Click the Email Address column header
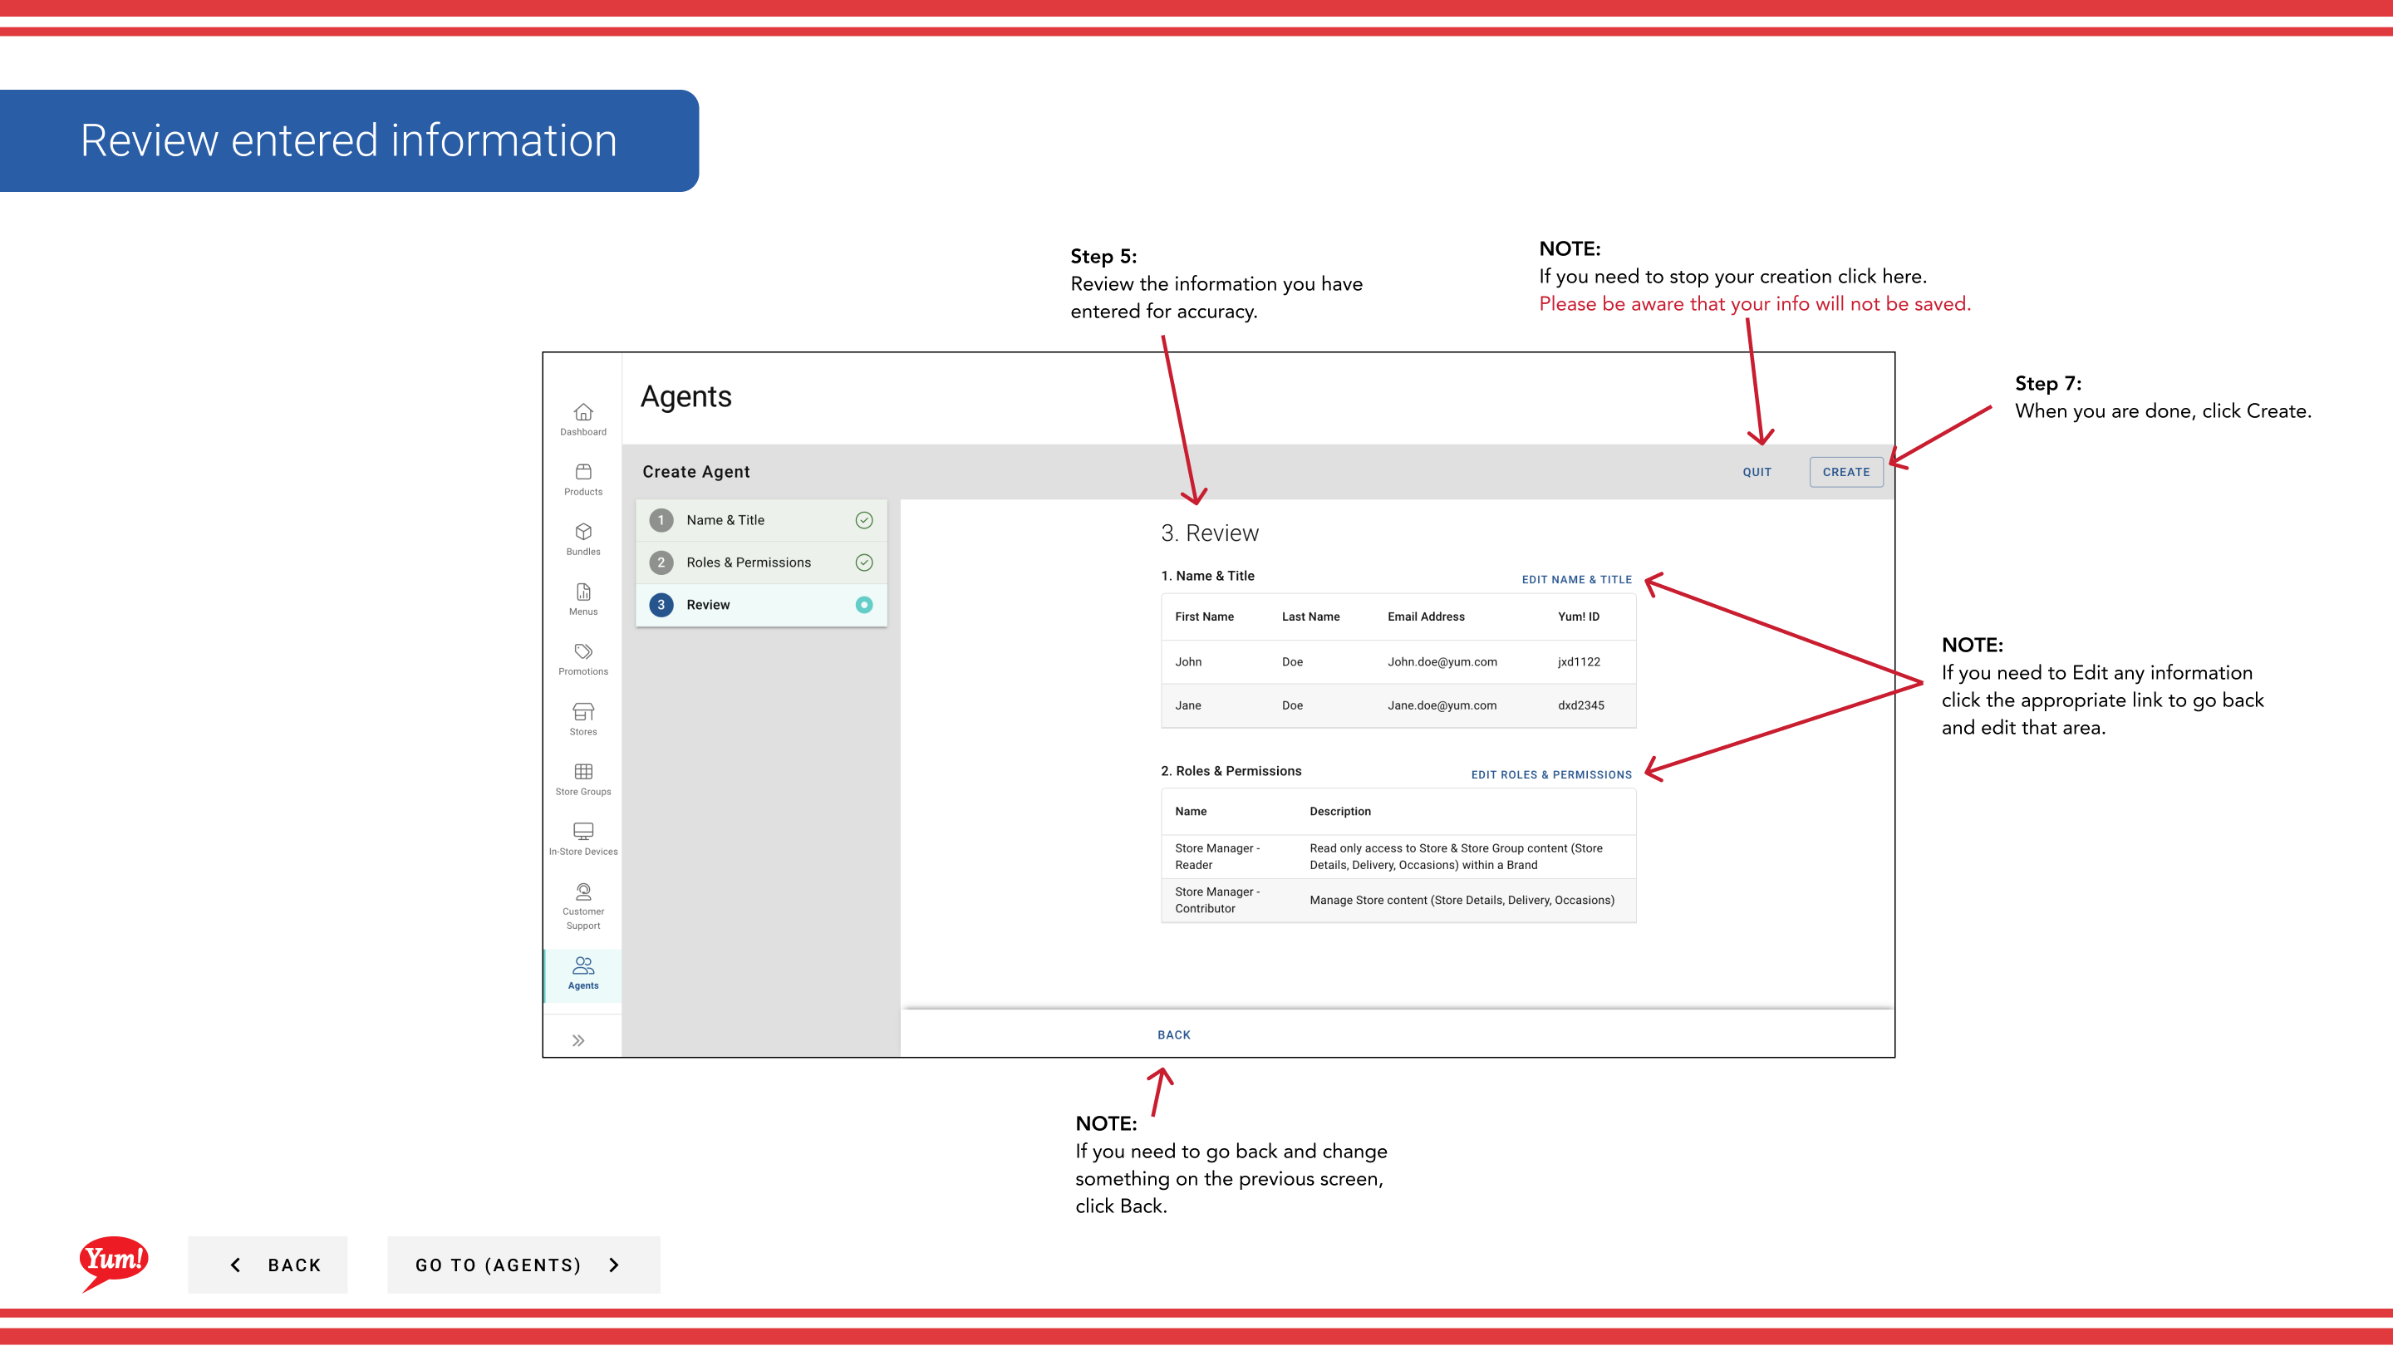2393x1346 pixels. (x=1426, y=617)
